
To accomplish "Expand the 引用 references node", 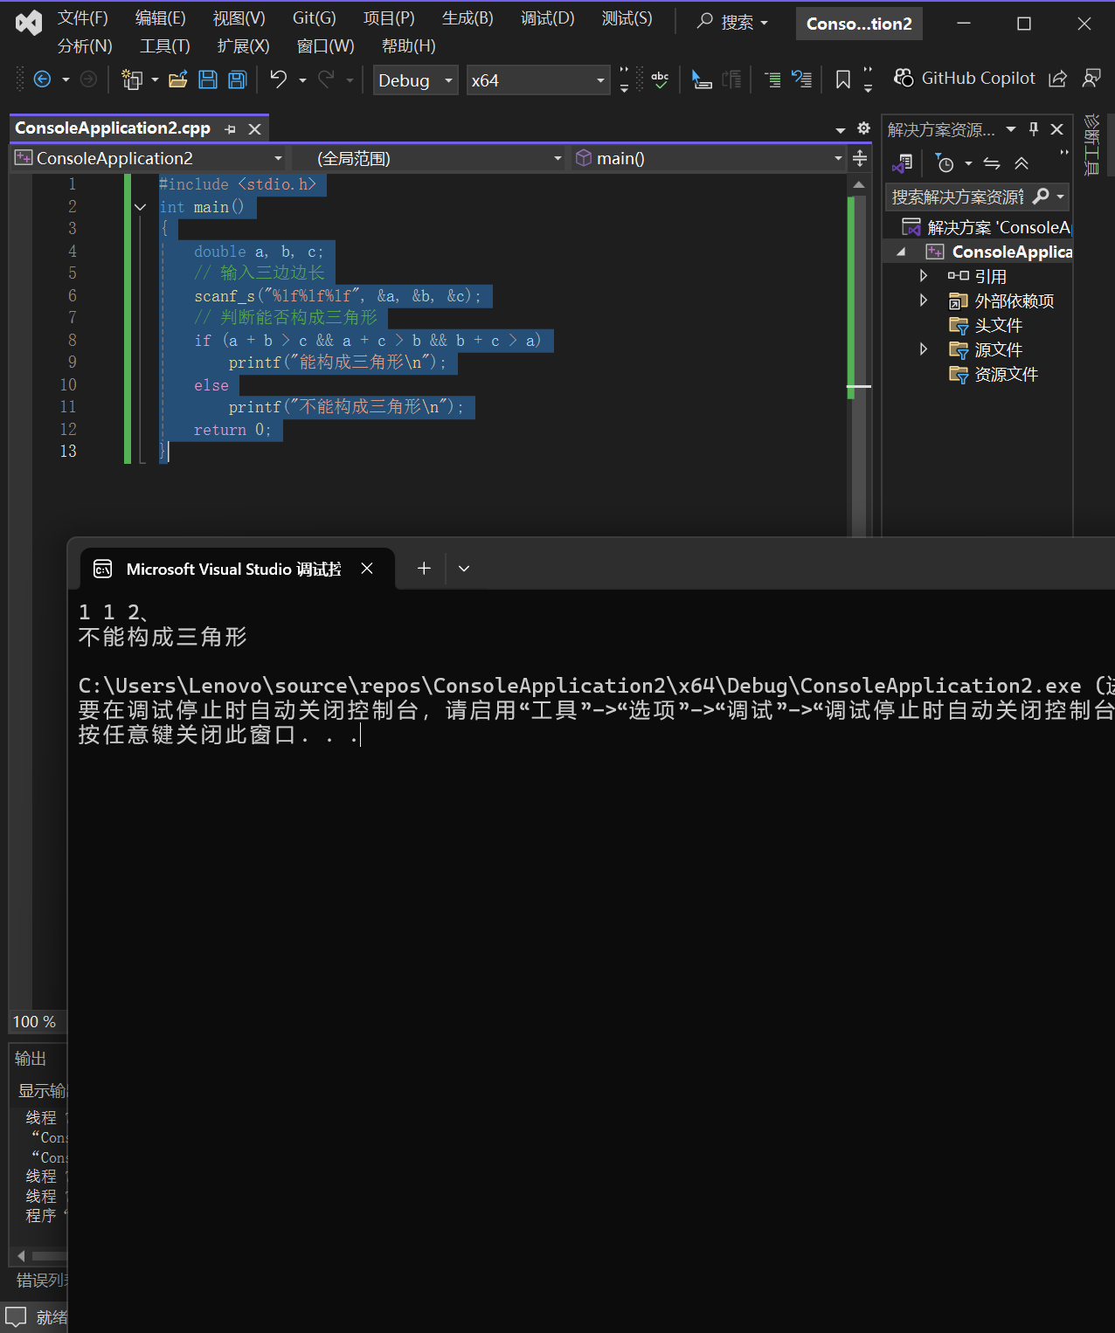I will 924,276.
